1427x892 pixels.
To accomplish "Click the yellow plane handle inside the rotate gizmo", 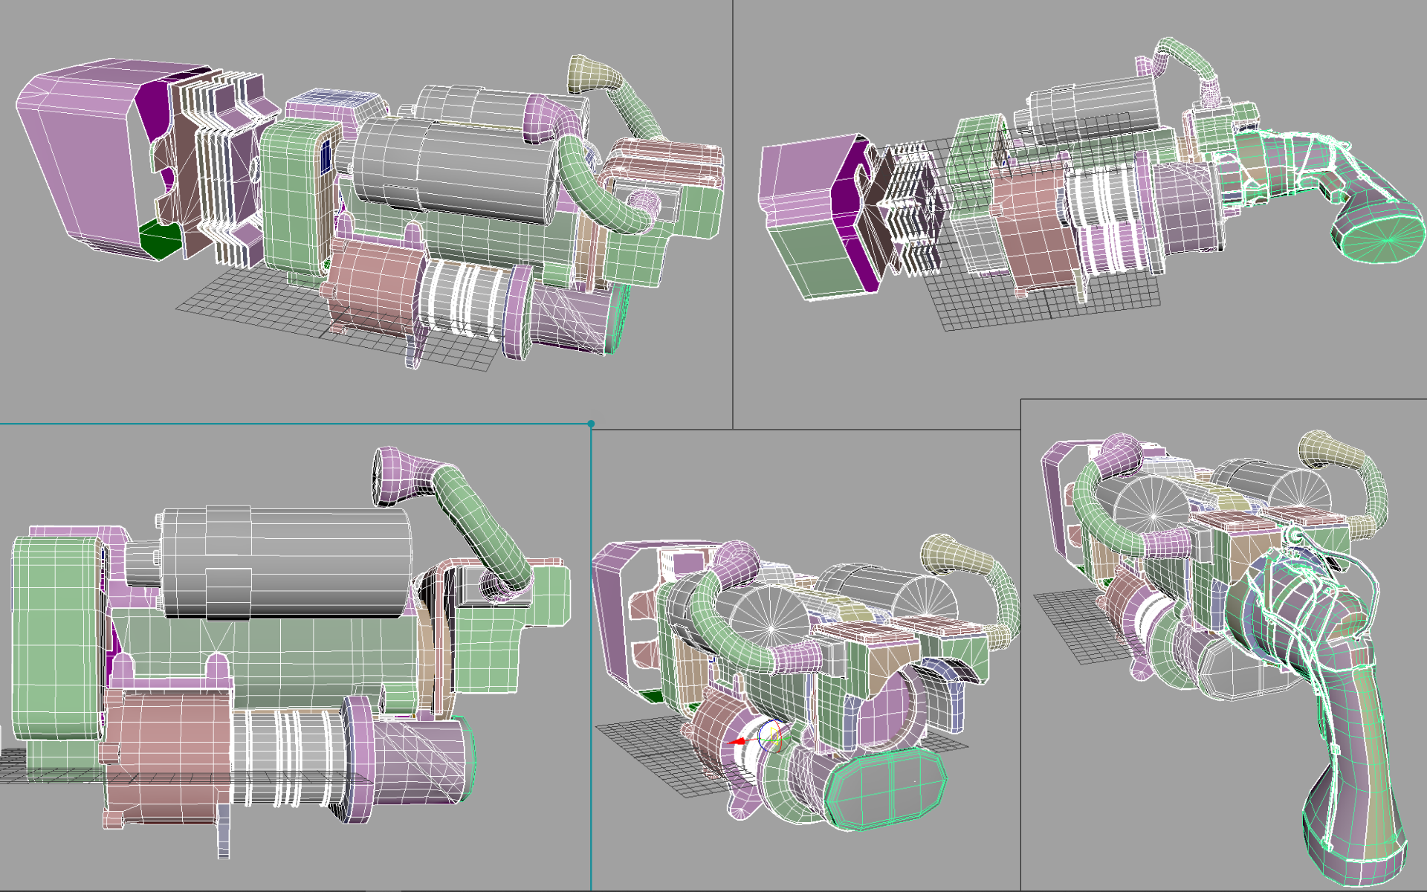I will (x=774, y=737).
